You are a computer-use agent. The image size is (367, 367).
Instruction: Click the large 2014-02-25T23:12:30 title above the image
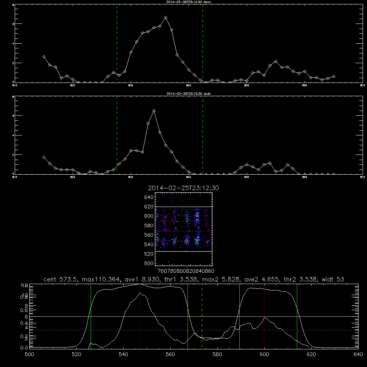(x=183, y=188)
